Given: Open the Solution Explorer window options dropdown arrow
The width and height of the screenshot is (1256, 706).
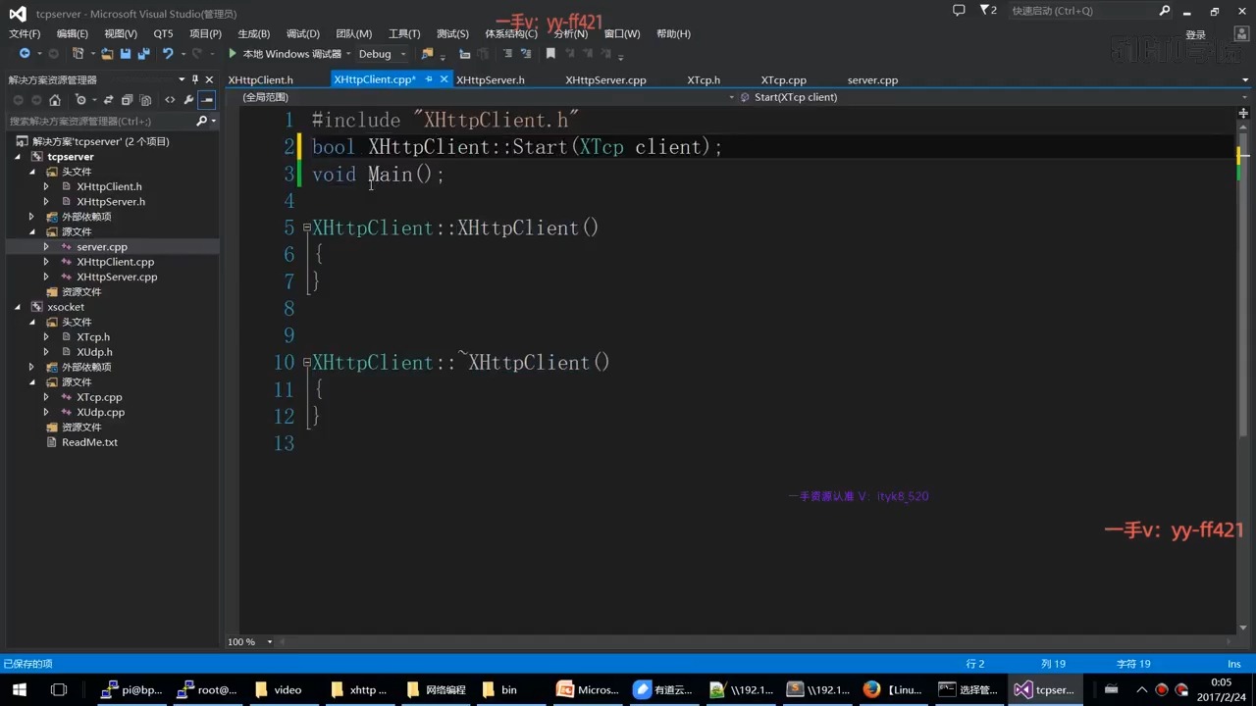Looking at the screenshot, I should (182, 79).
